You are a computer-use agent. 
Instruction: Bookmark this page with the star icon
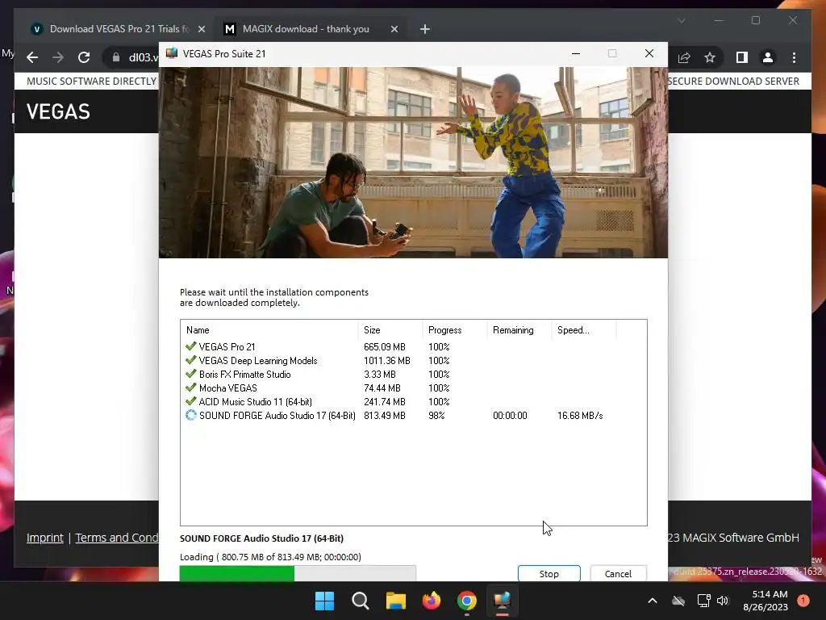tap(710, 57)
